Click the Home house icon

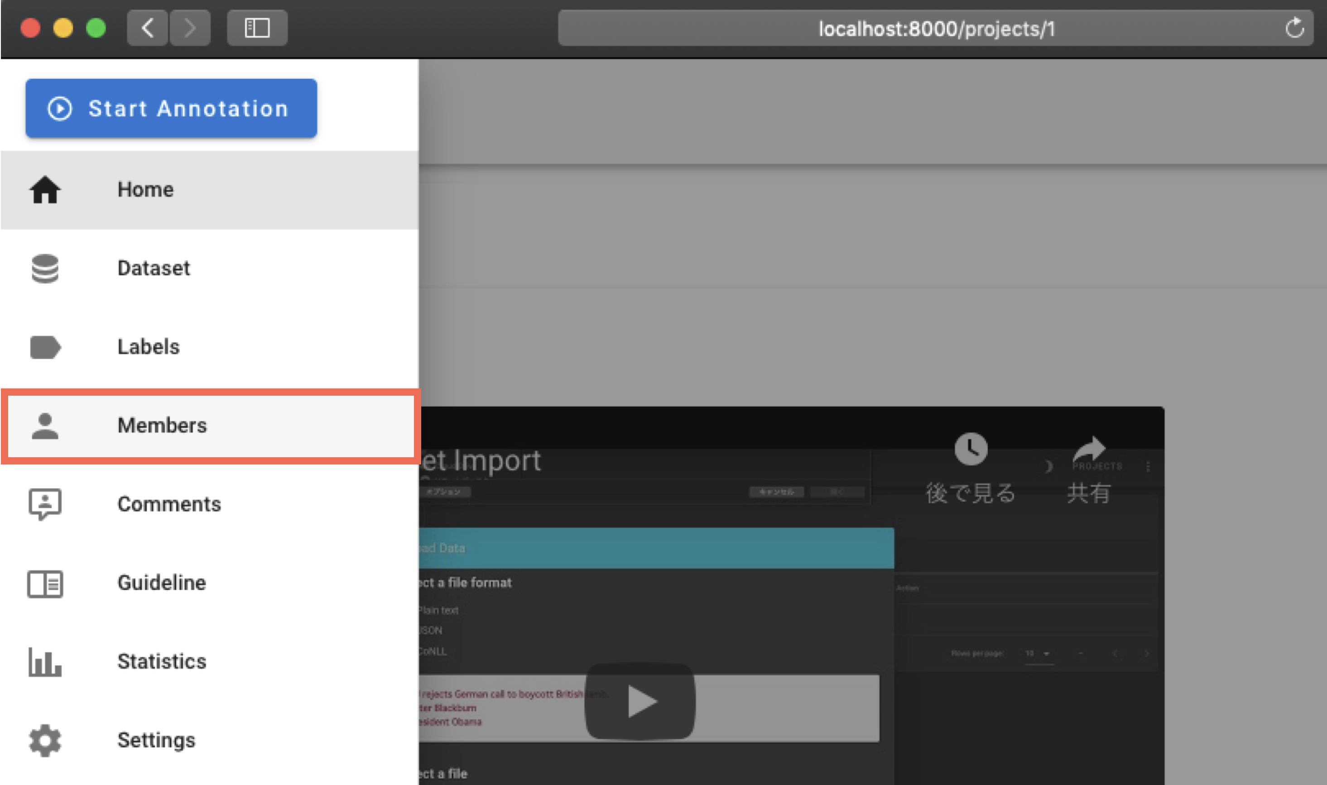point(45,190)
